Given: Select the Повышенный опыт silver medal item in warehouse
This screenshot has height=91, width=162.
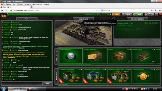Looking at the screenshot, I should point(71,56).
